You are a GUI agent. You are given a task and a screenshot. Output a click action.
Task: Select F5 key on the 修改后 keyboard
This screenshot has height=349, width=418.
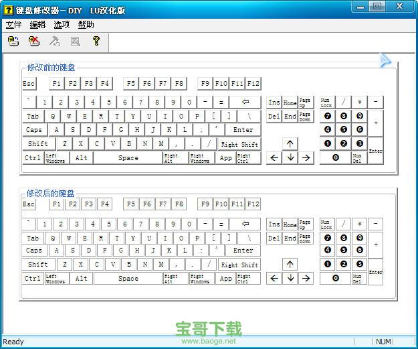131,204
